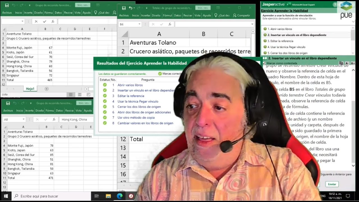The width and height of the screenshot is (359, 202).
Task: Select step 5. Cerrar los dos libros de origen
Action: [287, 53]
